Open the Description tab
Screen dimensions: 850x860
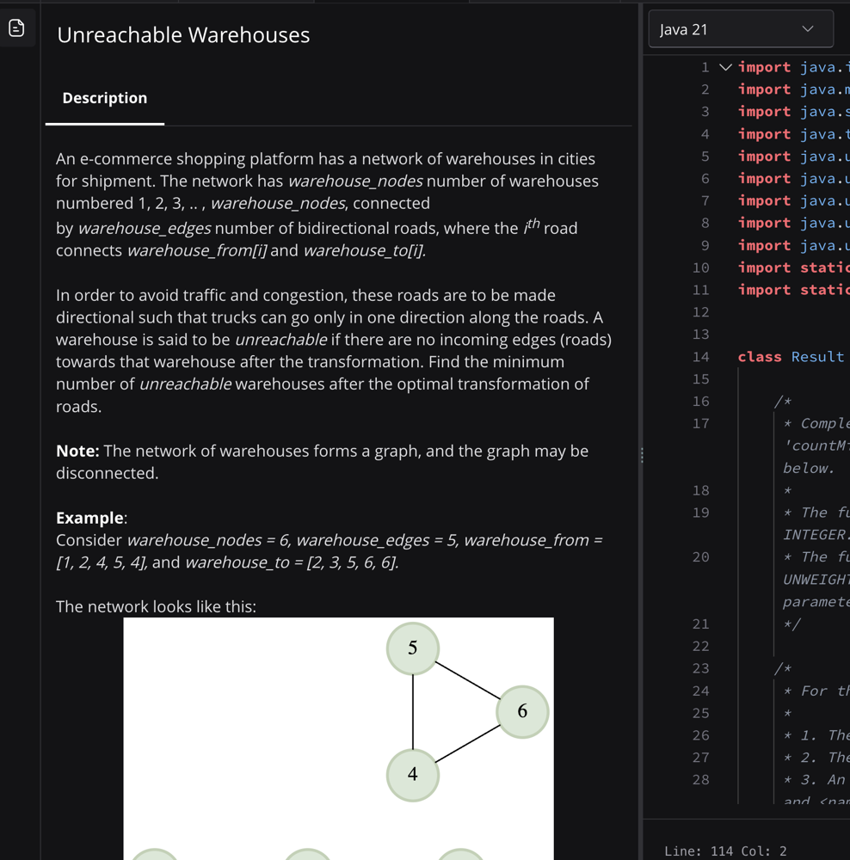[x=104, y=98]
